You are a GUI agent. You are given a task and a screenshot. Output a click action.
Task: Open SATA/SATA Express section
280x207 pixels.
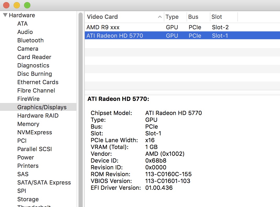click(x=44, y=183)
